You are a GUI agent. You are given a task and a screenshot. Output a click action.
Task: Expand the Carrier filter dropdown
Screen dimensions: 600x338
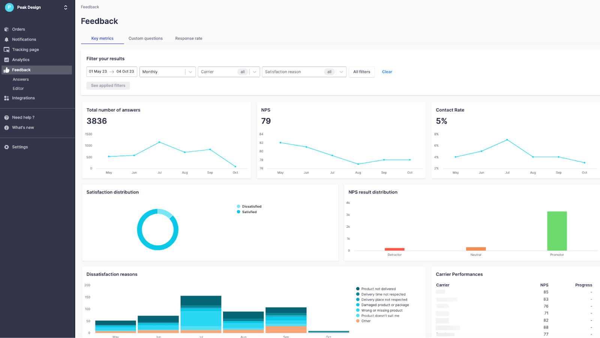click(x=229, y=72)
